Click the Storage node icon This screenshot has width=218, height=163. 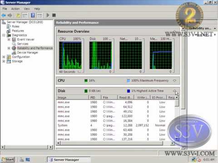[9, 61]
